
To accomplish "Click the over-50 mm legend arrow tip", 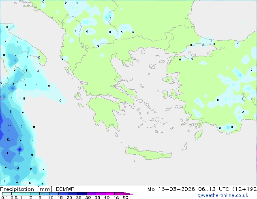I will [128, 194].
